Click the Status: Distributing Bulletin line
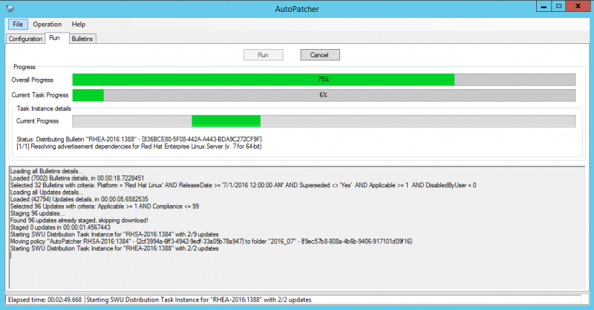Viewport: 594px width, 310px height. tap(140, 139)
